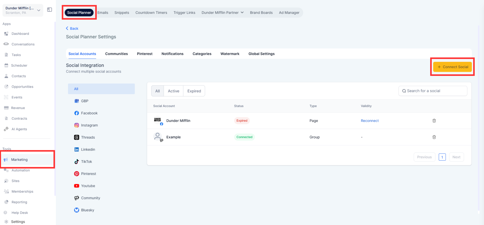484x225 pixels.
Task: Click the Dunder Mifflin account logo thumbnail
Action: (158, 120)
